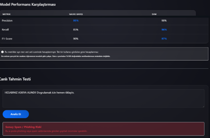Click inside the email text area
The image size is (210, 138).
point(103,98)
